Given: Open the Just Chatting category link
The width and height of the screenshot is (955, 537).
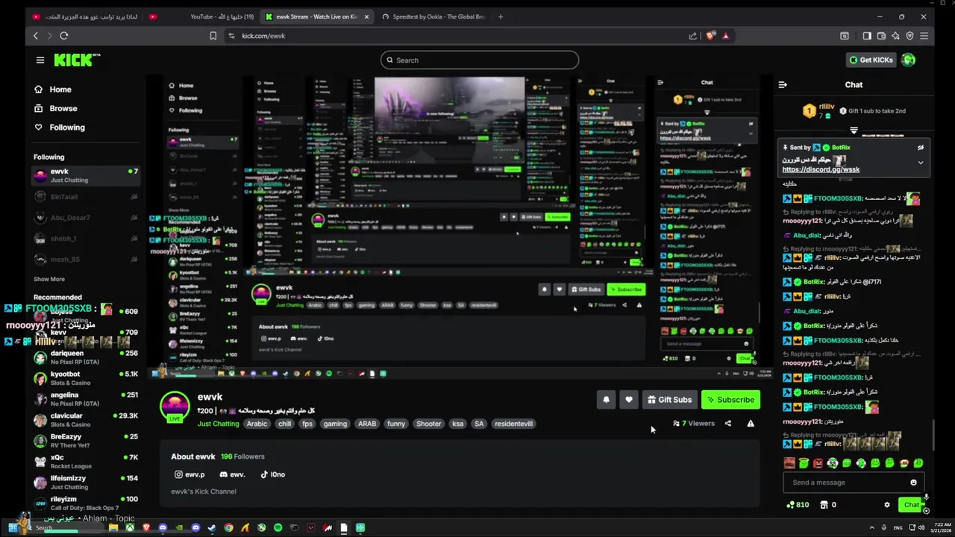Looking at the screenshot, I should [x=218, y=424].
